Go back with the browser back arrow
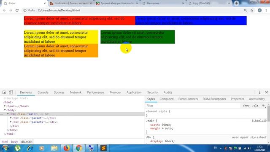 [4, 10]
